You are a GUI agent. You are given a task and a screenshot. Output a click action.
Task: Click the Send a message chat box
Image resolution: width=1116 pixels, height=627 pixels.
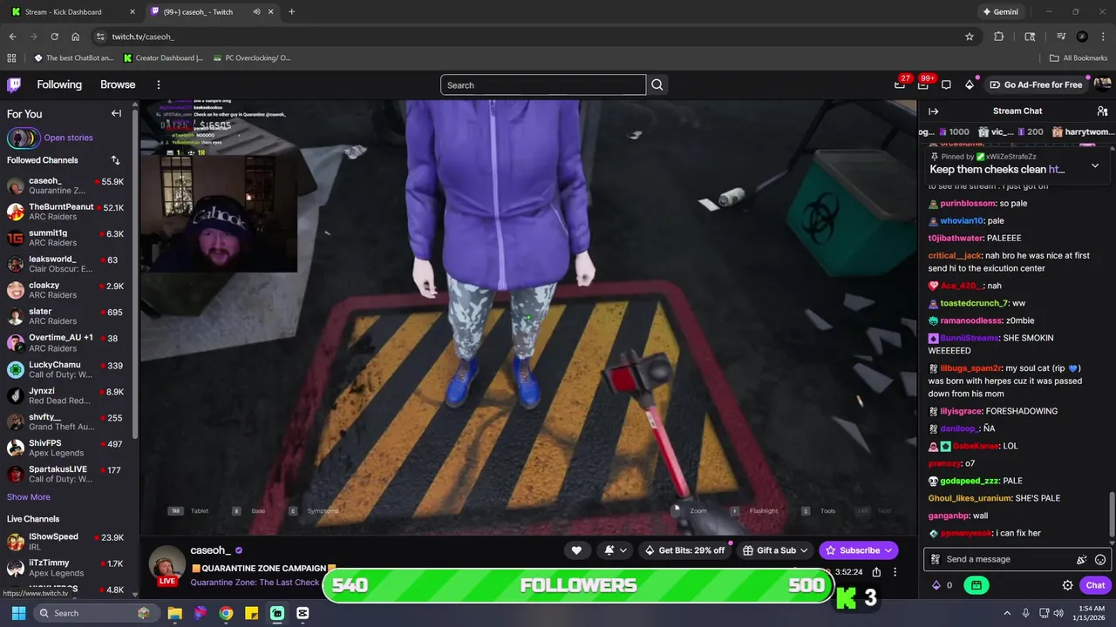[x=1016, y=559]
